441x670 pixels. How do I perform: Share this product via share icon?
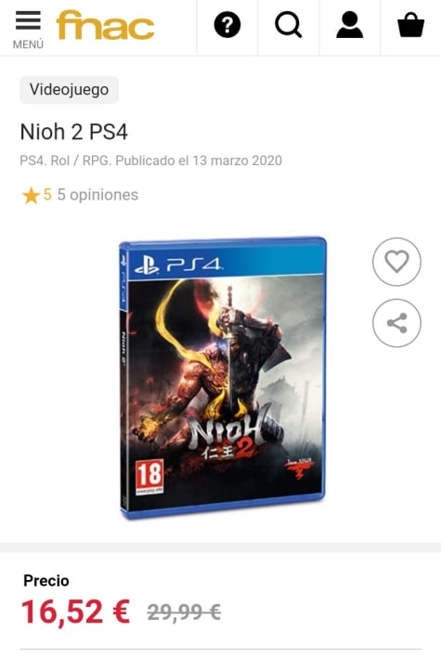(396, 323)
